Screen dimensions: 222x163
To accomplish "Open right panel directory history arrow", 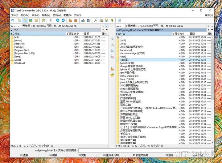I will [212, 30].
